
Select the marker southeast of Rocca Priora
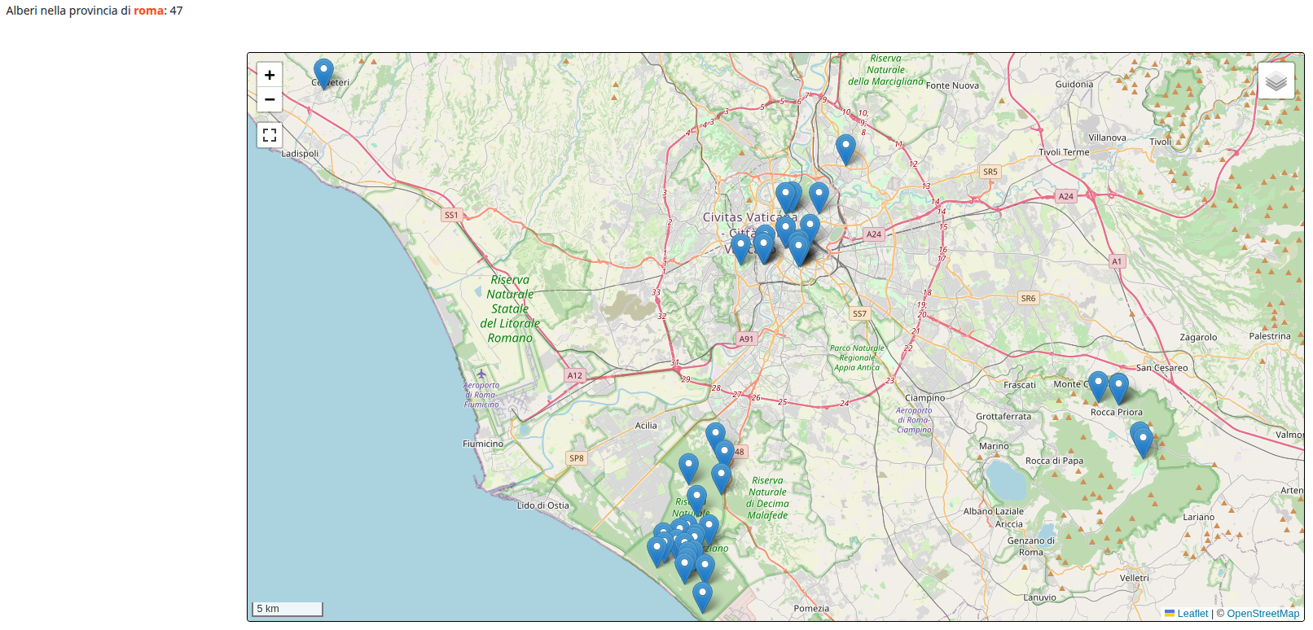pyautogui.click(x=1143, y=442)
